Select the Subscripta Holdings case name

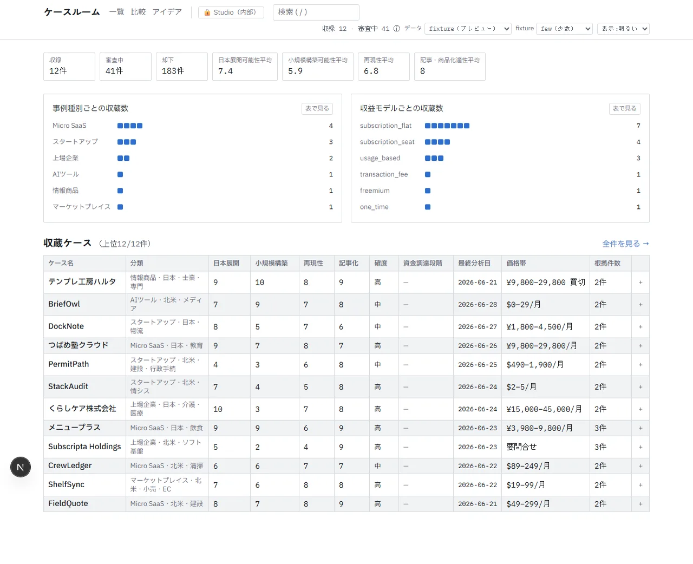tap(84, 447)
